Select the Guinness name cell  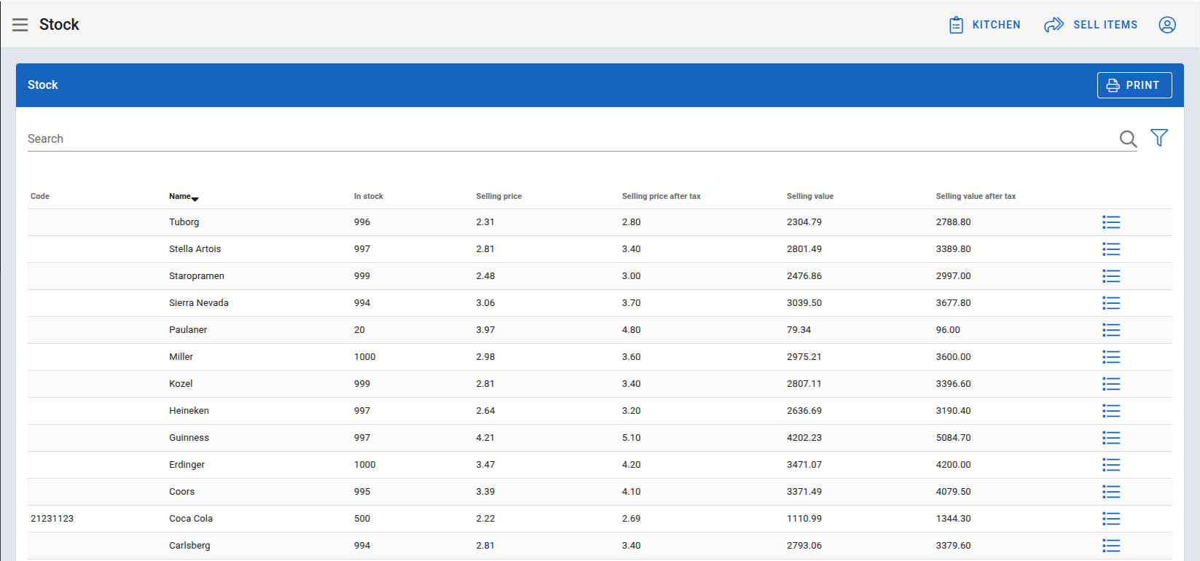click(x=189, y=438)
